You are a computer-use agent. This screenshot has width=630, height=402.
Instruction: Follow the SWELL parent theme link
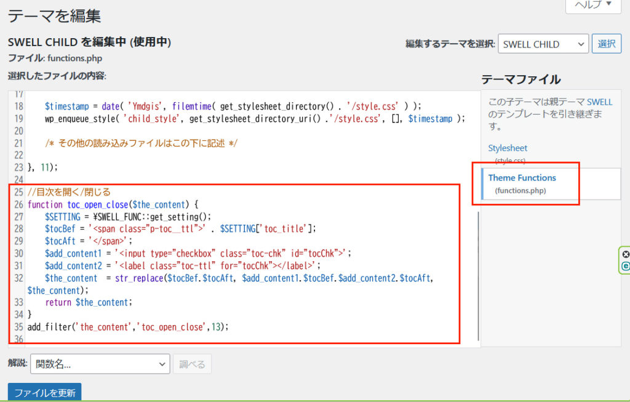[599, 102]
